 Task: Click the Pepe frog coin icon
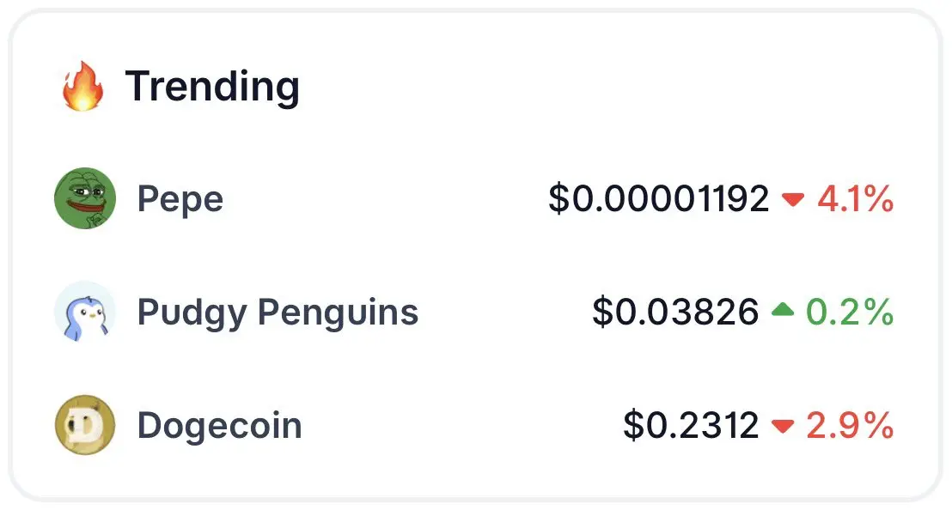click(x=85, y=198)
